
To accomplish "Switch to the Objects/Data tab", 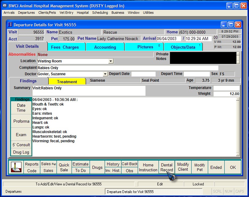I will [183, 47].
